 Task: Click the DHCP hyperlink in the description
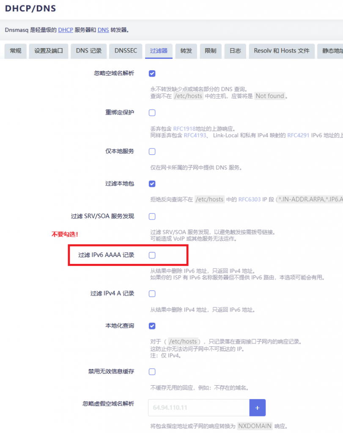tap(66, 30)
